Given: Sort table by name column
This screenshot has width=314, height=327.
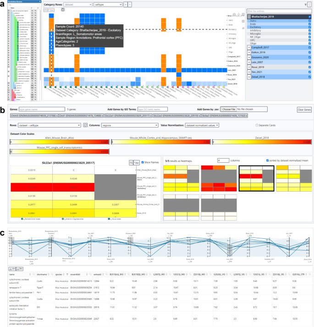Looking at the screenshot, I should click(x=30, y=274).
